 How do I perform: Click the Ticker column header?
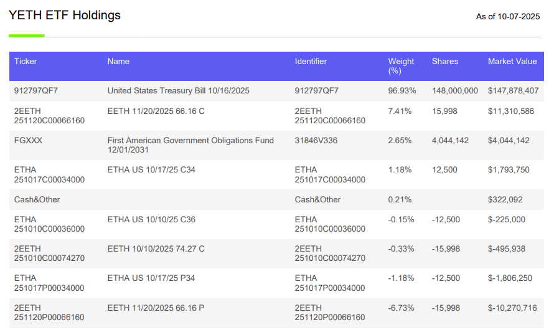click(26, 62)
